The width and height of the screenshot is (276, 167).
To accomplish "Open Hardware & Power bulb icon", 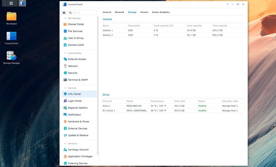I will point(65,121).
